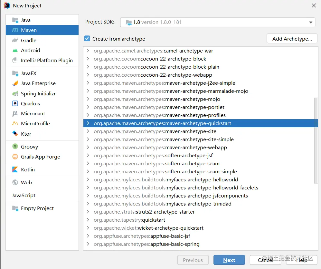The height and width of the screenshot is (269, 321).
Task: Expand wicket-archetype-quickstart node
Action: point(88,228)
